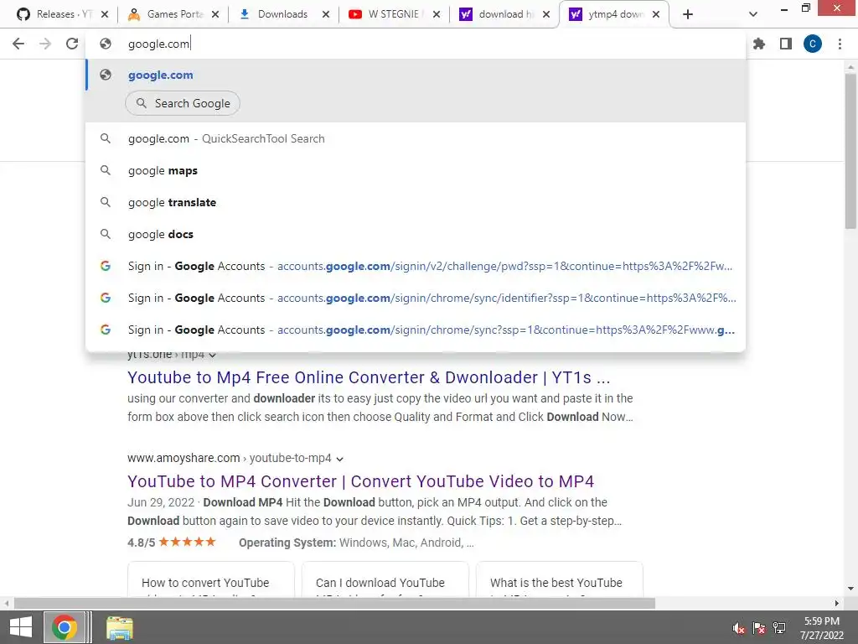Select the google maps suggestion

coord(416,170)
